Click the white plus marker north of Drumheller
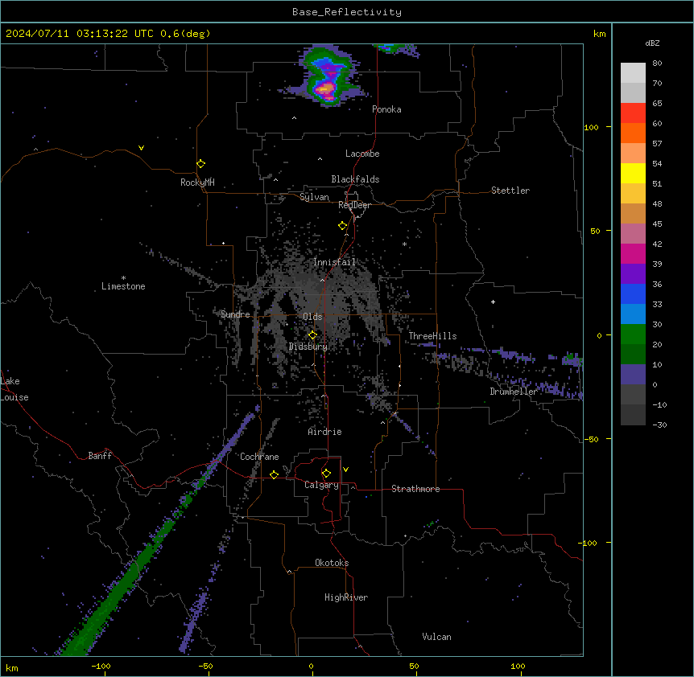694x677 pixels. (493, 302)
